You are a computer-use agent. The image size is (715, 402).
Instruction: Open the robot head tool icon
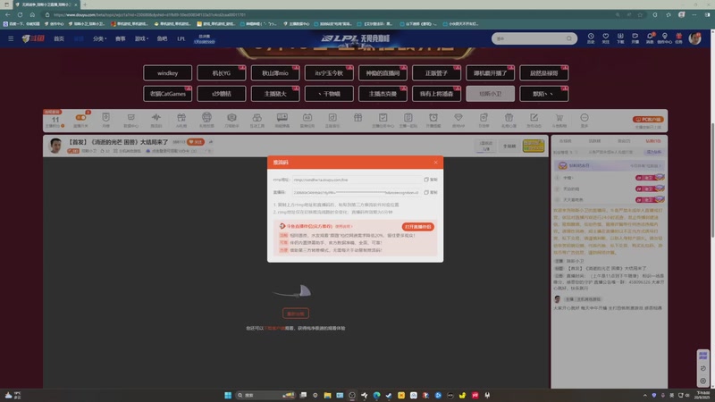[206, 118]
